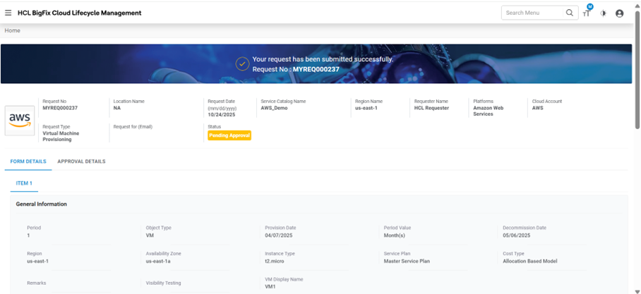The image size is (641, 294).
Task: Open the font size adjustment icon
Action: [x=586, y=13]
